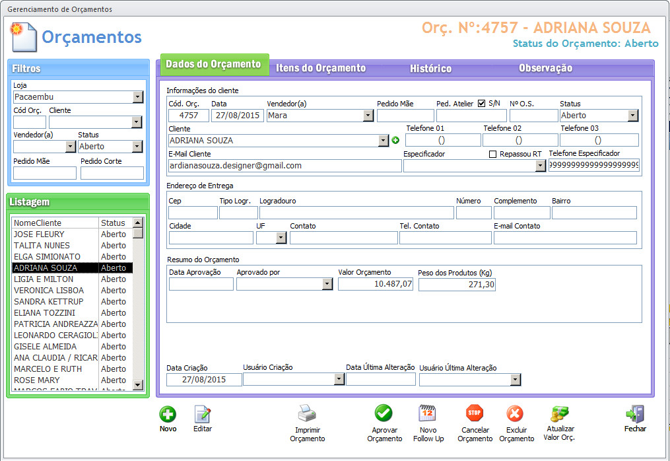Click the Cep input field
Screen dimensions: 670x461
(x=193, y=213)
